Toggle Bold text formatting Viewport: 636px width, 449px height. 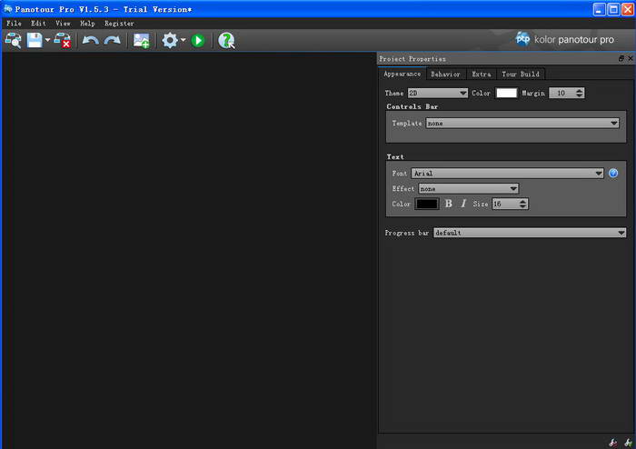[x=448, y=204]
